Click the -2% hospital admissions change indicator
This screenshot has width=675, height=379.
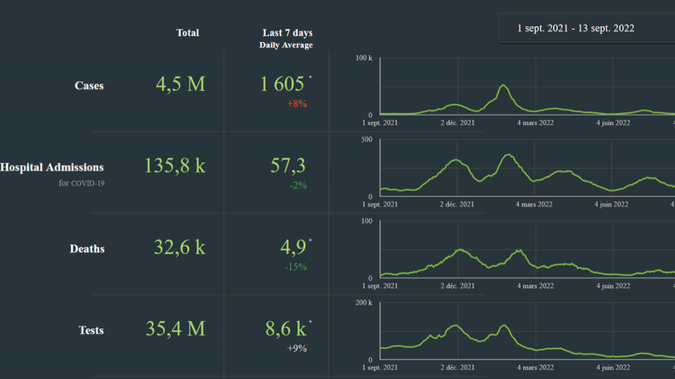[296, 186]
